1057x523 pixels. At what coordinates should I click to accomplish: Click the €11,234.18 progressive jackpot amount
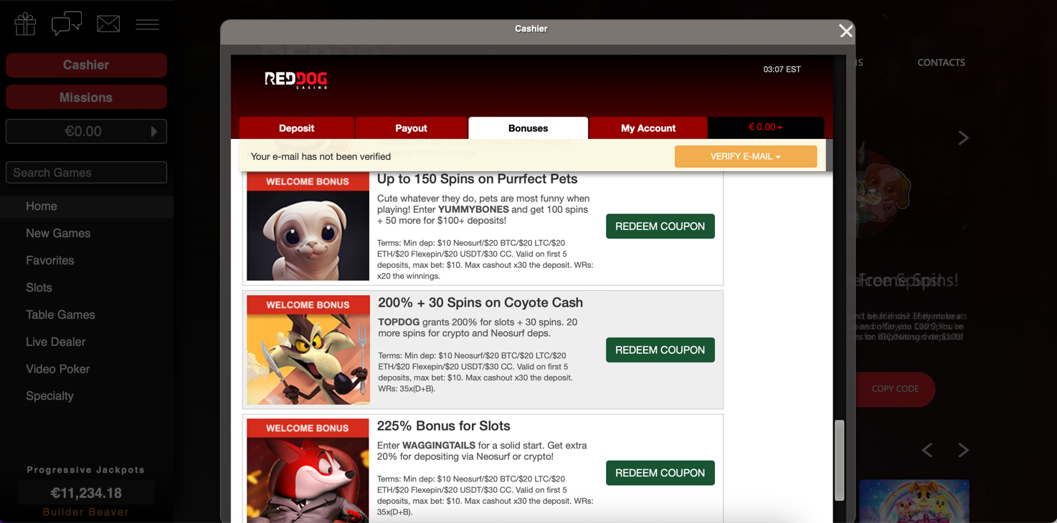coord(86,494)
